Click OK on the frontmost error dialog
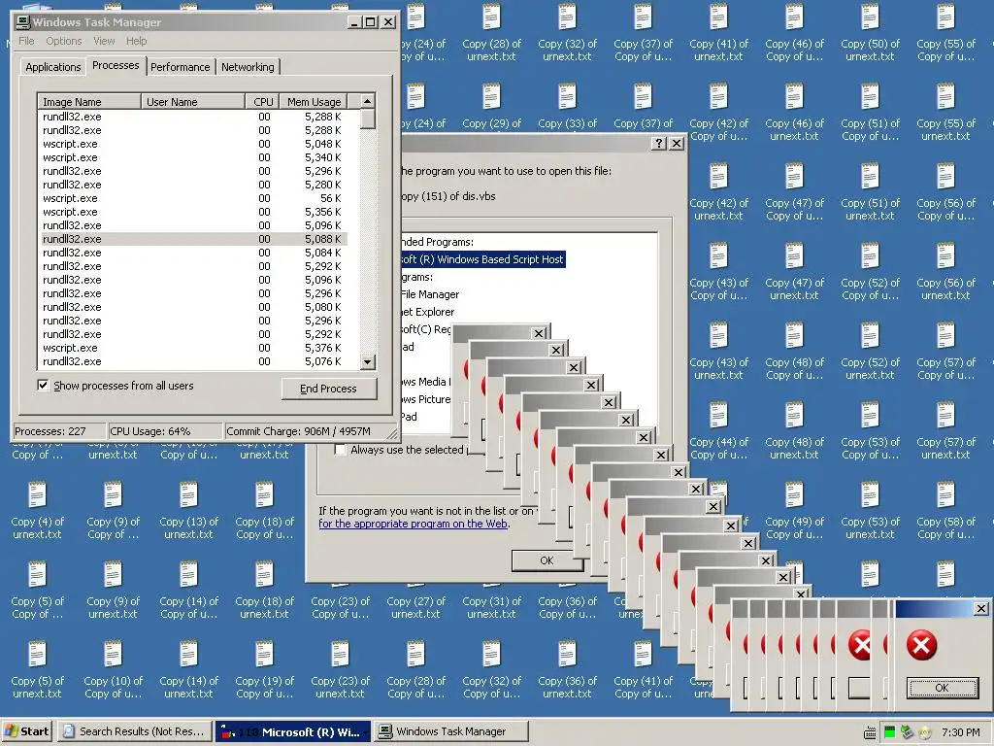The height and width of the screenshot is (746, 994). (942, 688)
